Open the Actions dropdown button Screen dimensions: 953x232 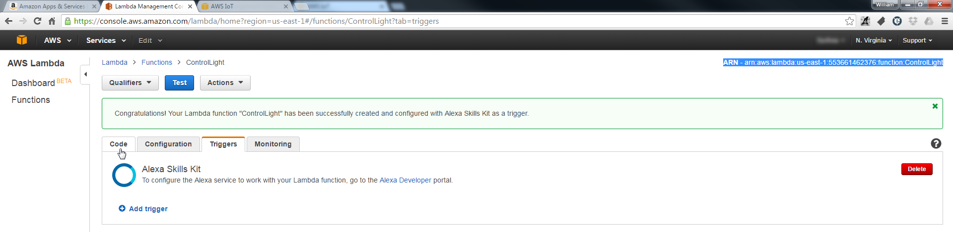(225, 83)
